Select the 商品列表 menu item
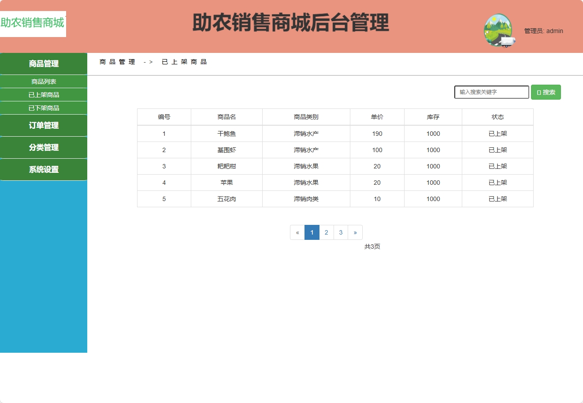 [x=44, y=81]
